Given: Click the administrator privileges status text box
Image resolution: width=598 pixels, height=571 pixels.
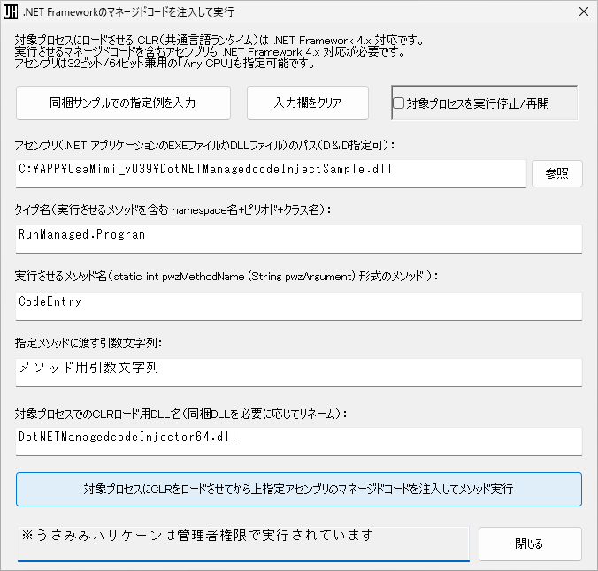Looking at the screenshot, I should (x=243, y=544).
